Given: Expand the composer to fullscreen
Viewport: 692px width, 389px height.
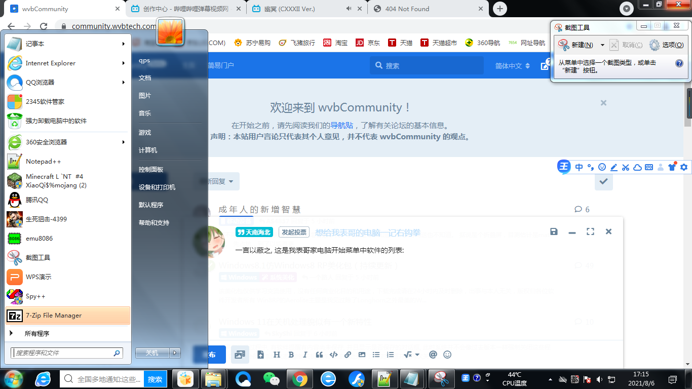Looking at the screenshot, I should [x=590, y=231].
